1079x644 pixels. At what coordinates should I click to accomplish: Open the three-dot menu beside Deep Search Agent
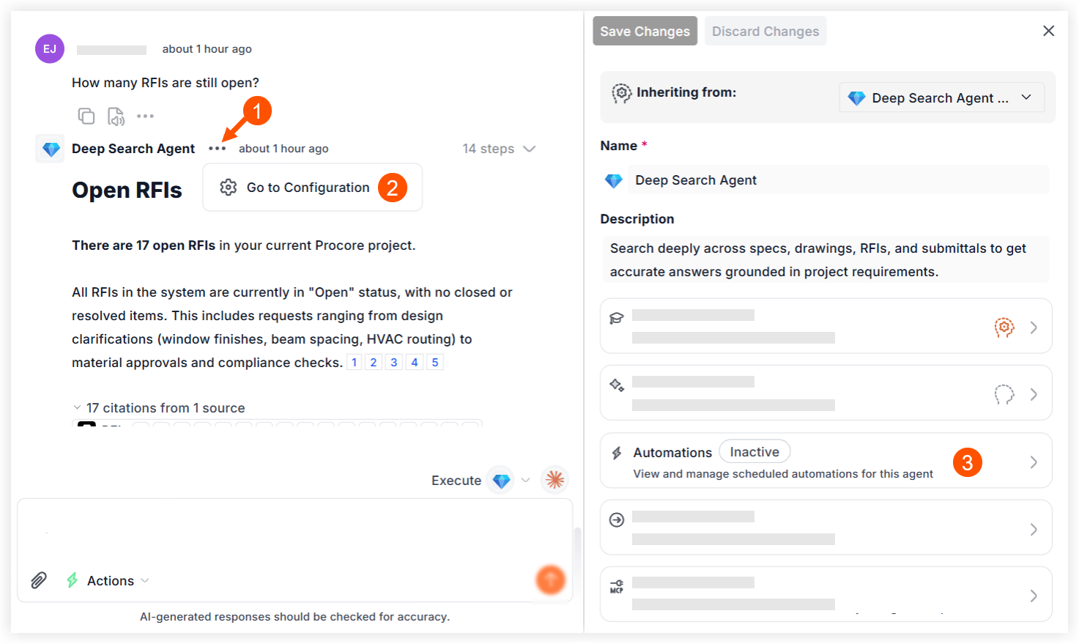(217, 149)
